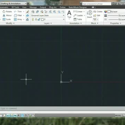This screenshot has width=125, height=125.
Task: Expand the Leader dropdown arrow
Action: [84, 15]
